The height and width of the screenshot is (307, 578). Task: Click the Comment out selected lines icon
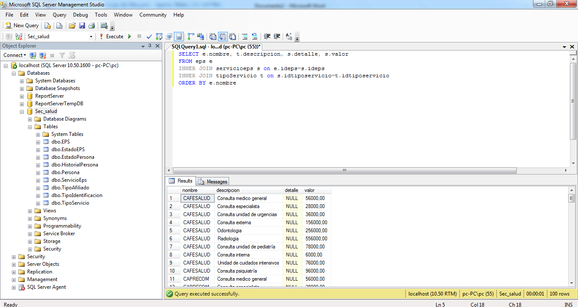pos(244,37)
